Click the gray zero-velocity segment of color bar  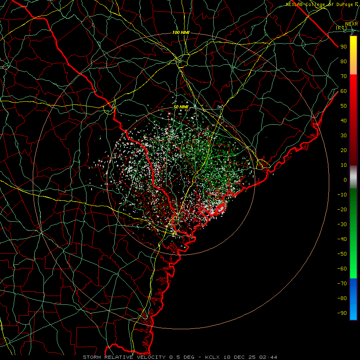[353, 177]
